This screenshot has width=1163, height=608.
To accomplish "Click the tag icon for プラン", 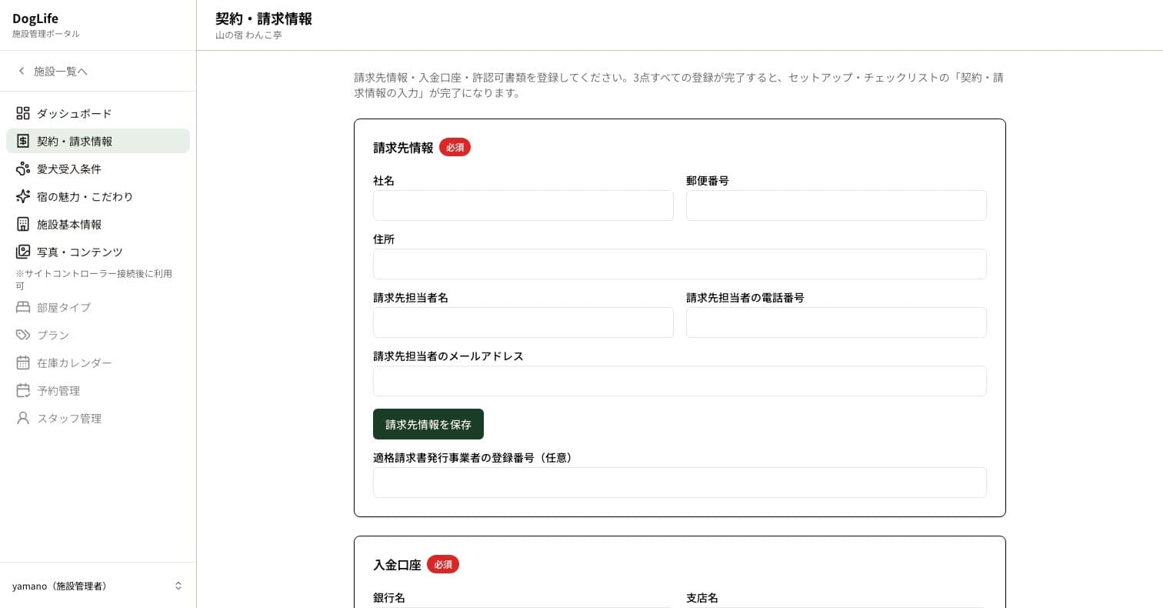I will (x=23, y=336).
